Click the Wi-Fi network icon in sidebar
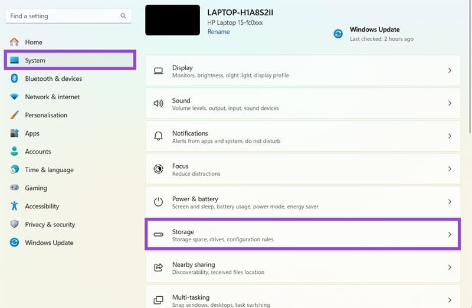The image size is (472, 308). click(x=14, y=97)
